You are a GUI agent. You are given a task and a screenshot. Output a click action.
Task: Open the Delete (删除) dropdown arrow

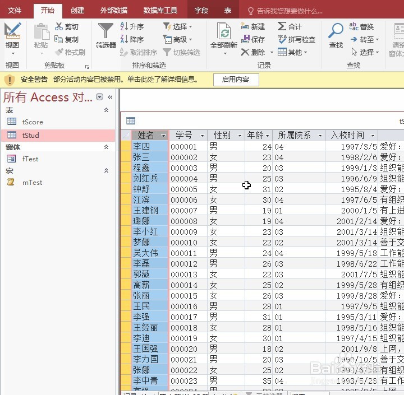272,53
